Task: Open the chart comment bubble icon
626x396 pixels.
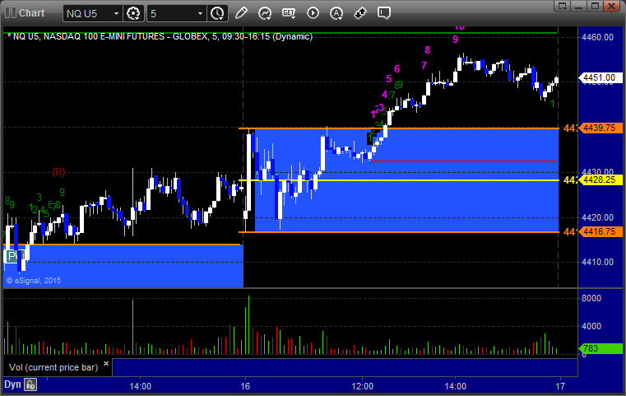Action: coord(383,13)
